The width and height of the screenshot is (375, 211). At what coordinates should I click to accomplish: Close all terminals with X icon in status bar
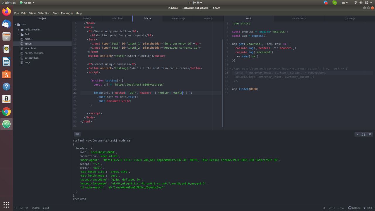26,208
